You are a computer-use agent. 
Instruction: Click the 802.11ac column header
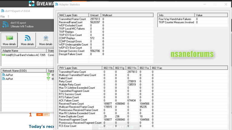[189, 68]
